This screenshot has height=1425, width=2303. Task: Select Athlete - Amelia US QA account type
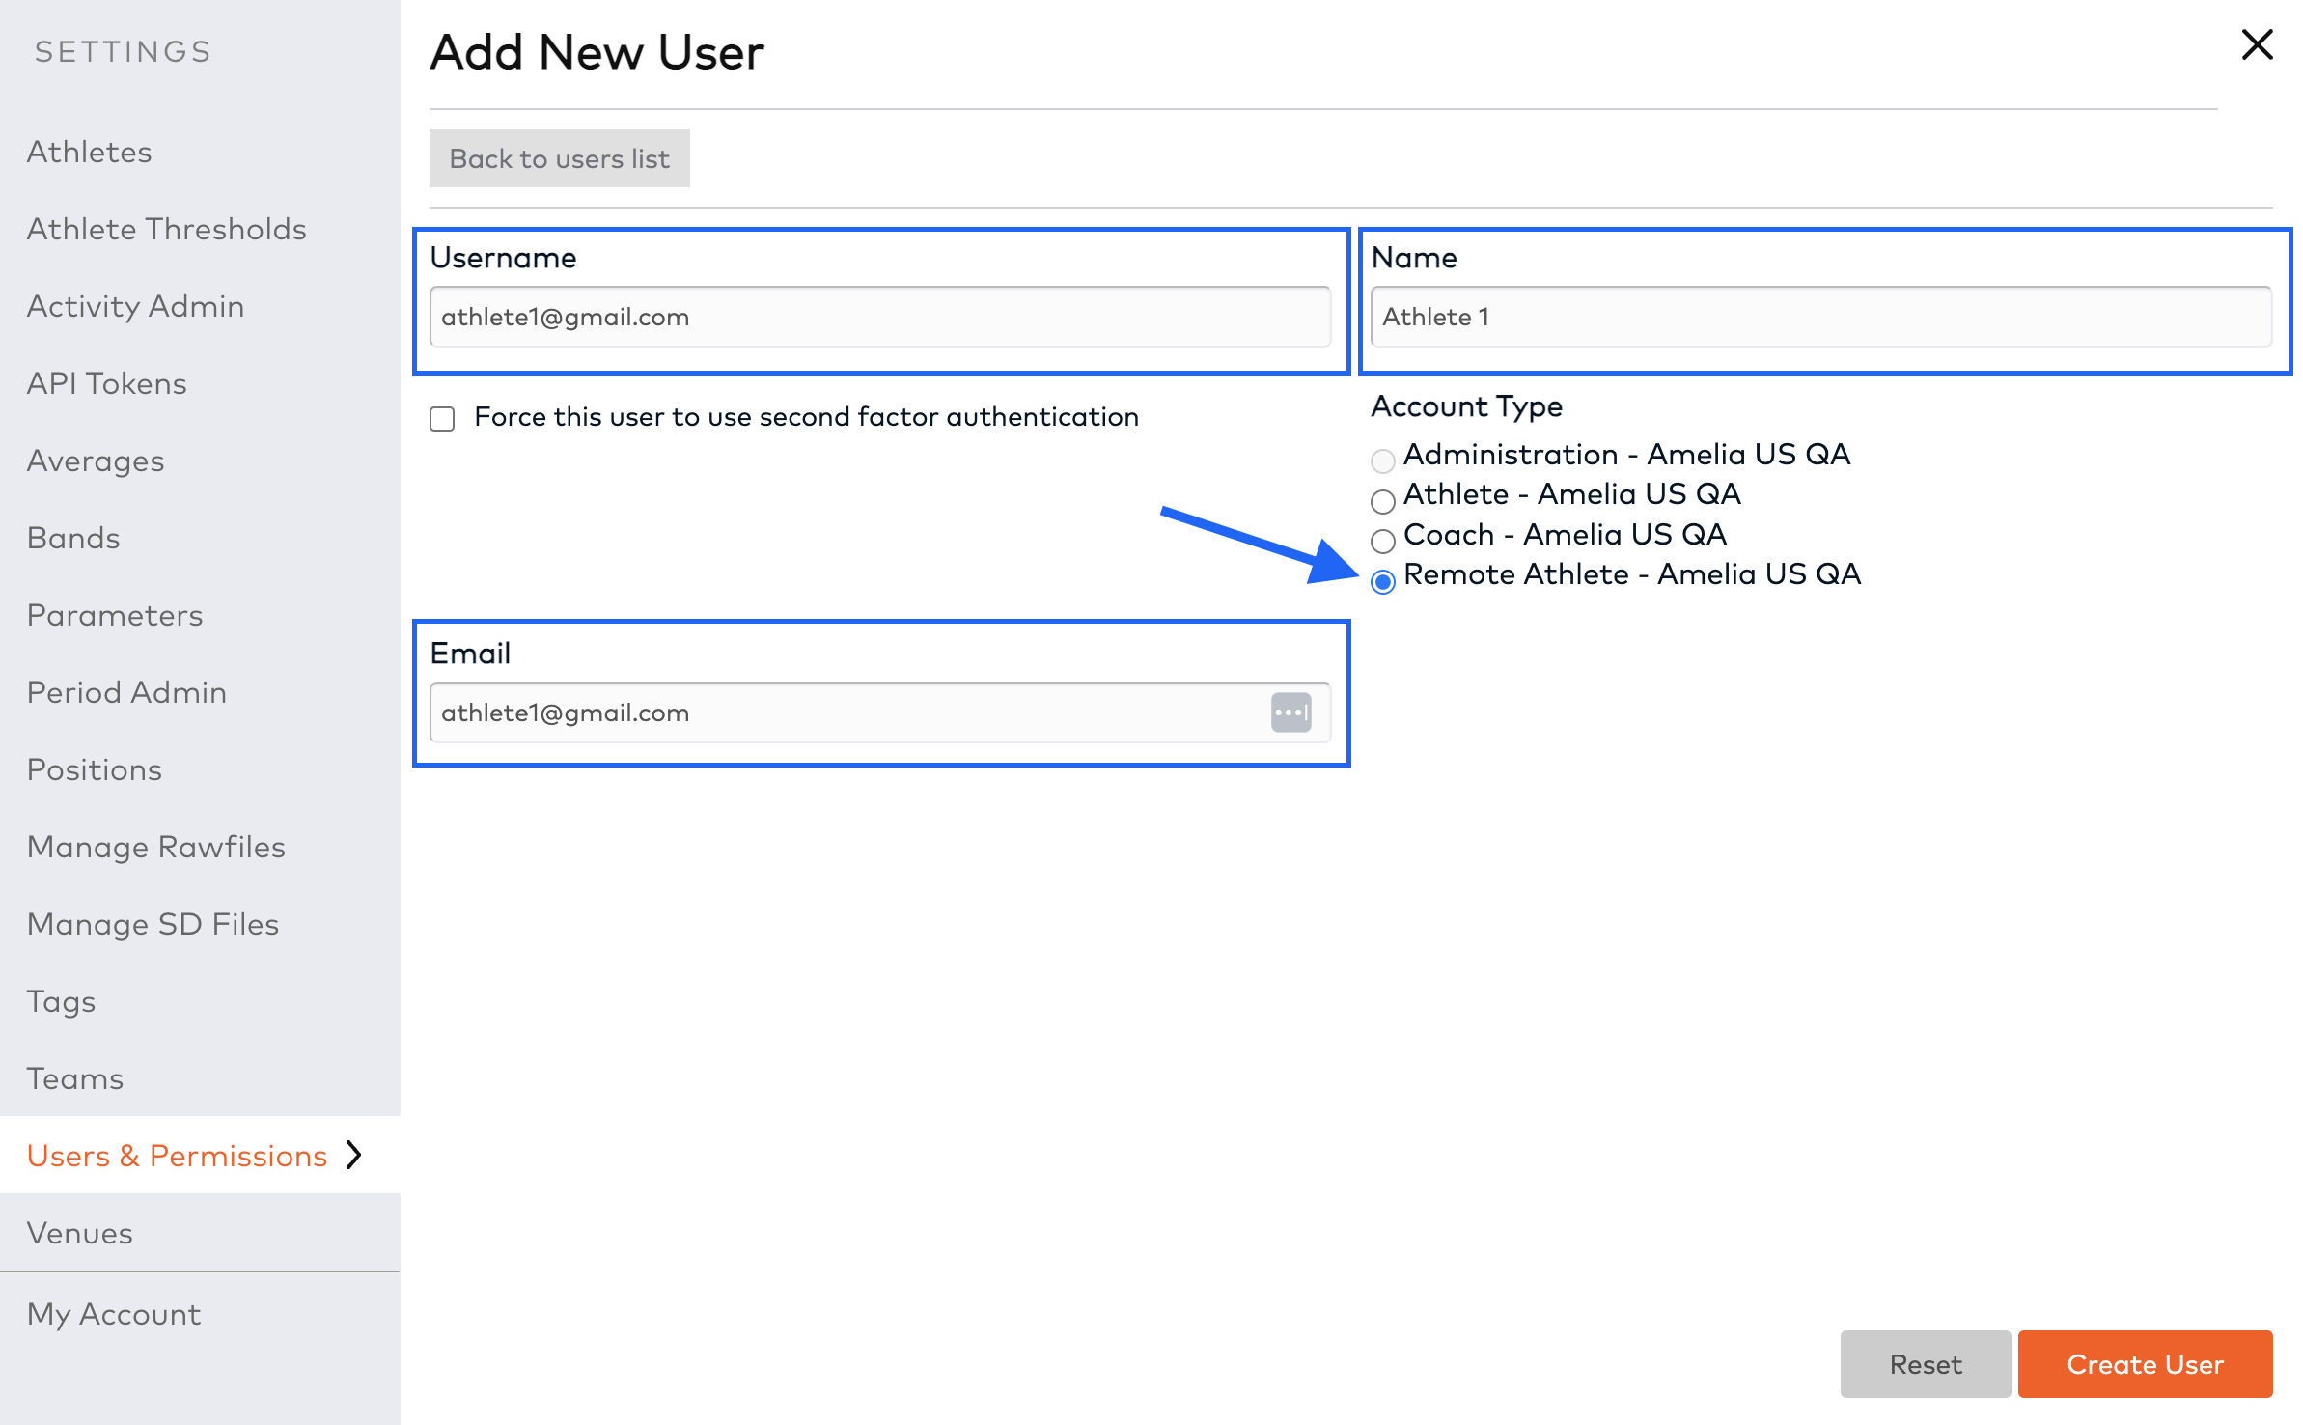(x=1382, y=501)
